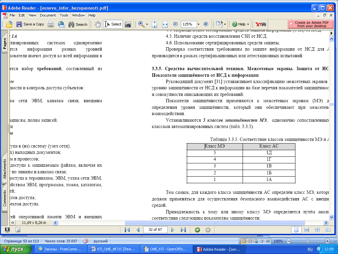Open the Edit menu
338x254 pixels.
22,15
